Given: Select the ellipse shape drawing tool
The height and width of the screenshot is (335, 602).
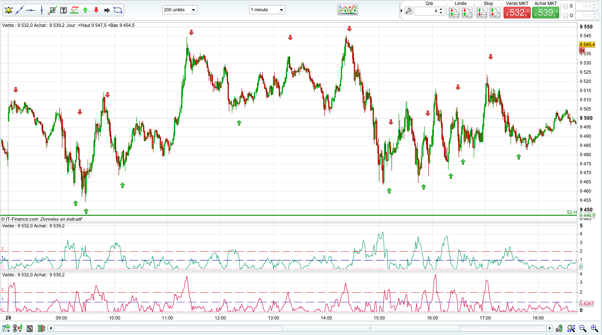Looking at the screenshot, I should point(118,10).
